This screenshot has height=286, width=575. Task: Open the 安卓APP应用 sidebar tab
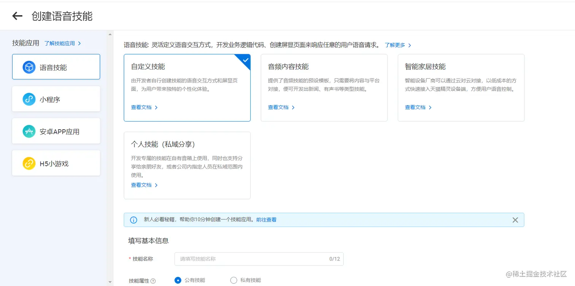(56, 131)
